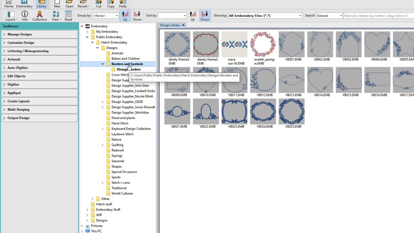The width and height of the screenshot is (414, 233).
Task: Create a New design
Action: point(57,4)
